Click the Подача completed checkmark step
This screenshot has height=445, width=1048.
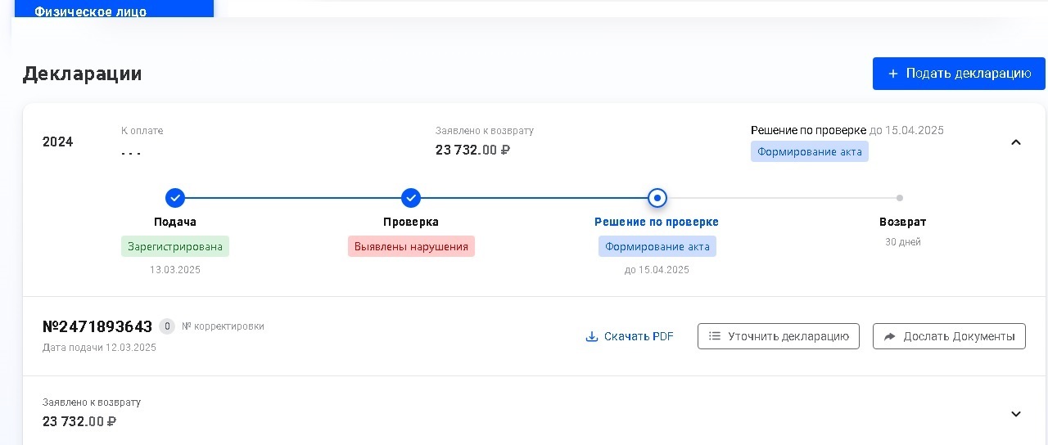click(x=175, y=198)
